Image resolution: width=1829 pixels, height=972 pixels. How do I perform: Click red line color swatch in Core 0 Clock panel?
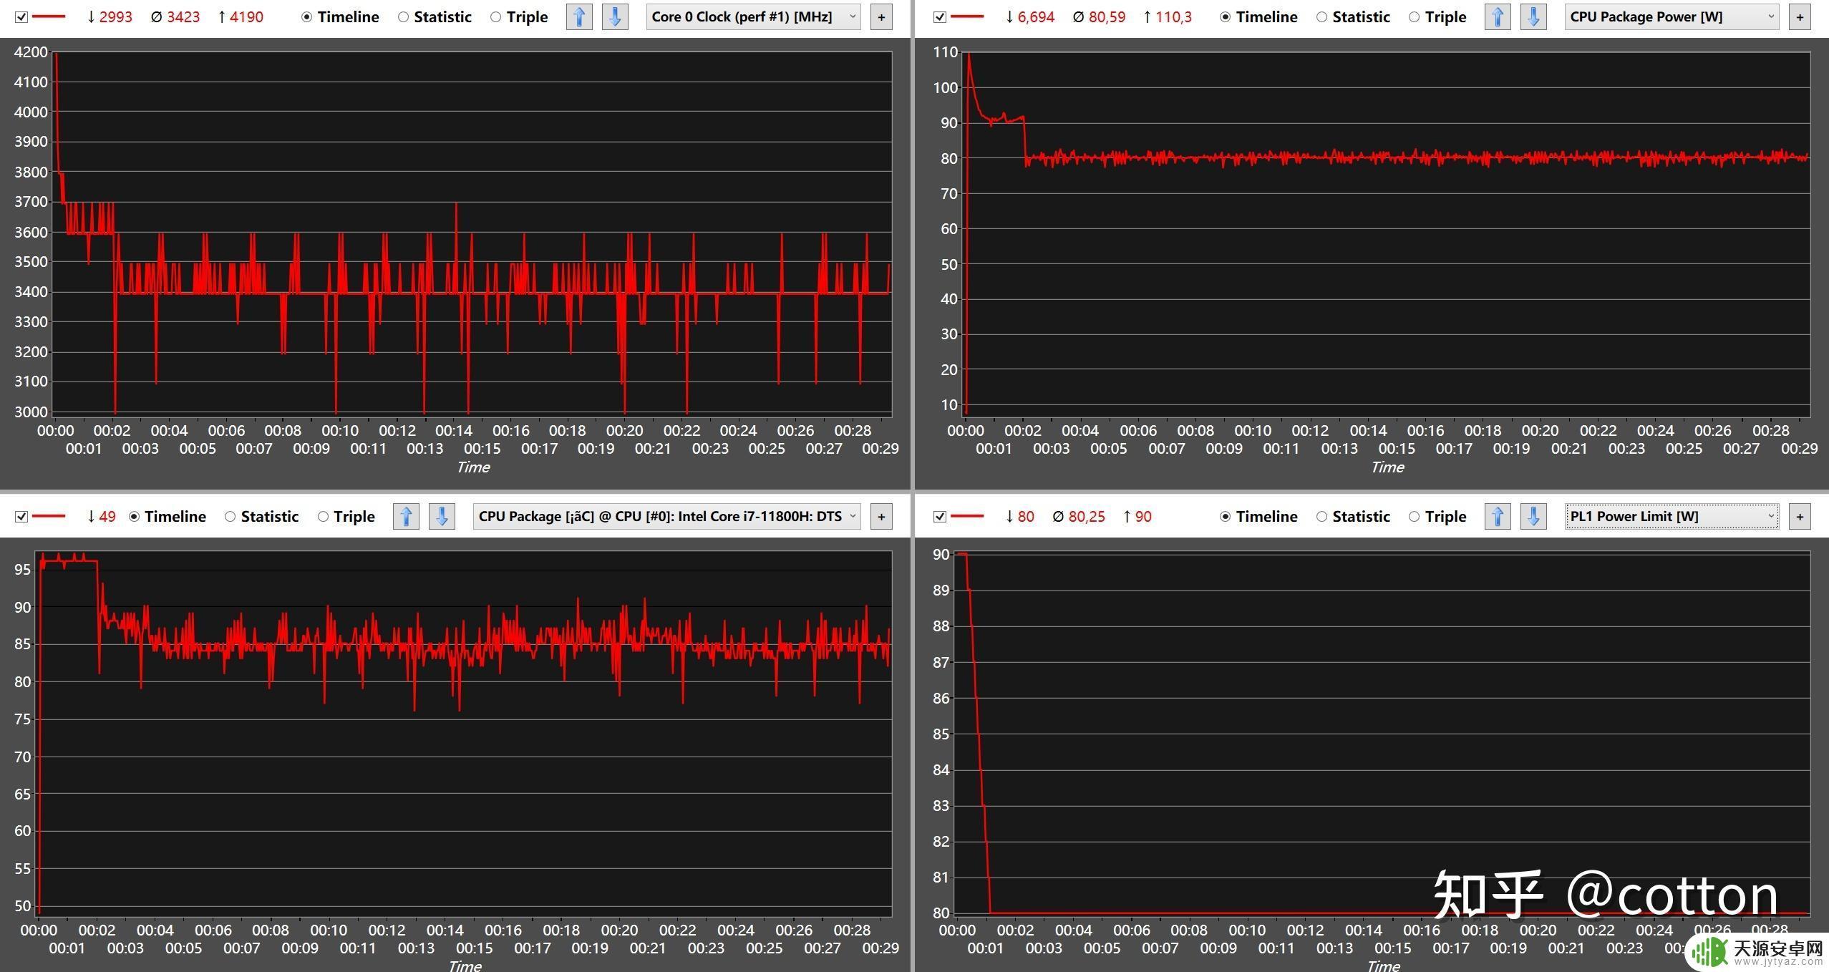click(49, 16)
